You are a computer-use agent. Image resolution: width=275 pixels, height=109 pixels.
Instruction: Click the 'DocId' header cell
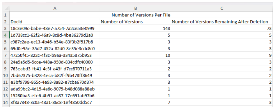55,22
